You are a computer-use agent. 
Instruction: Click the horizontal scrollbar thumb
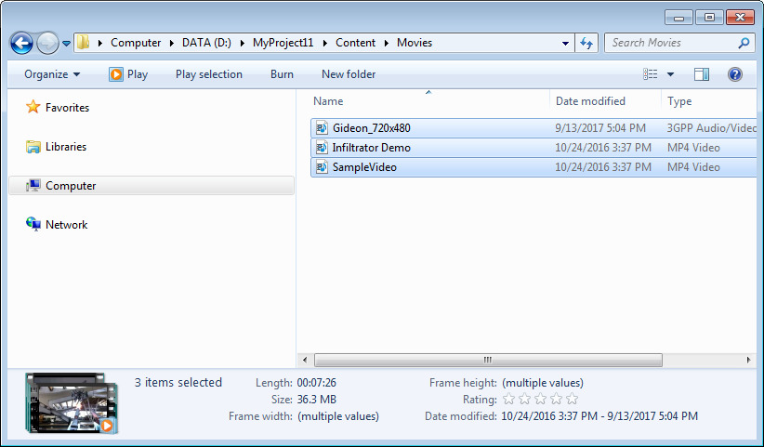click(488, 361)
